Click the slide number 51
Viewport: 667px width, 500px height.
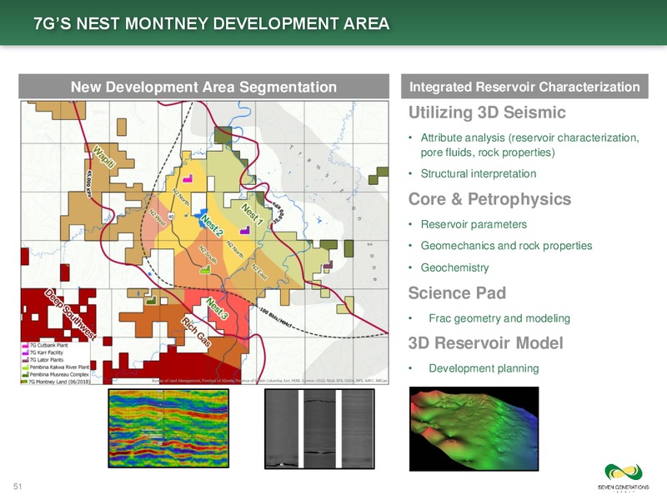(x=18, y=487)
